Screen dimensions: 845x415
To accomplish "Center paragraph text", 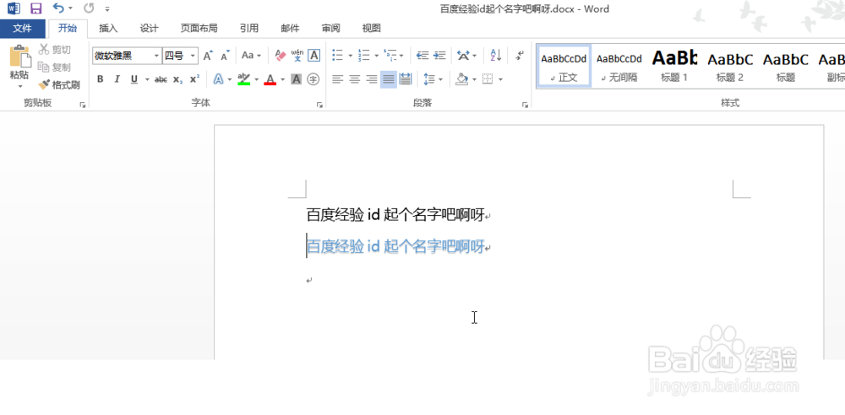I will click(x=355, y=79).
